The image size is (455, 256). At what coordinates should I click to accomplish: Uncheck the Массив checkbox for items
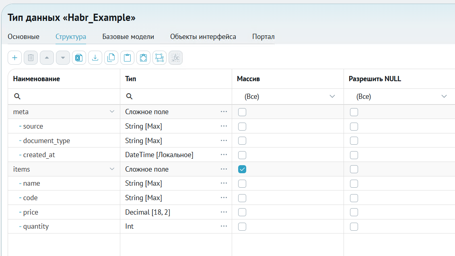[242, 169]
